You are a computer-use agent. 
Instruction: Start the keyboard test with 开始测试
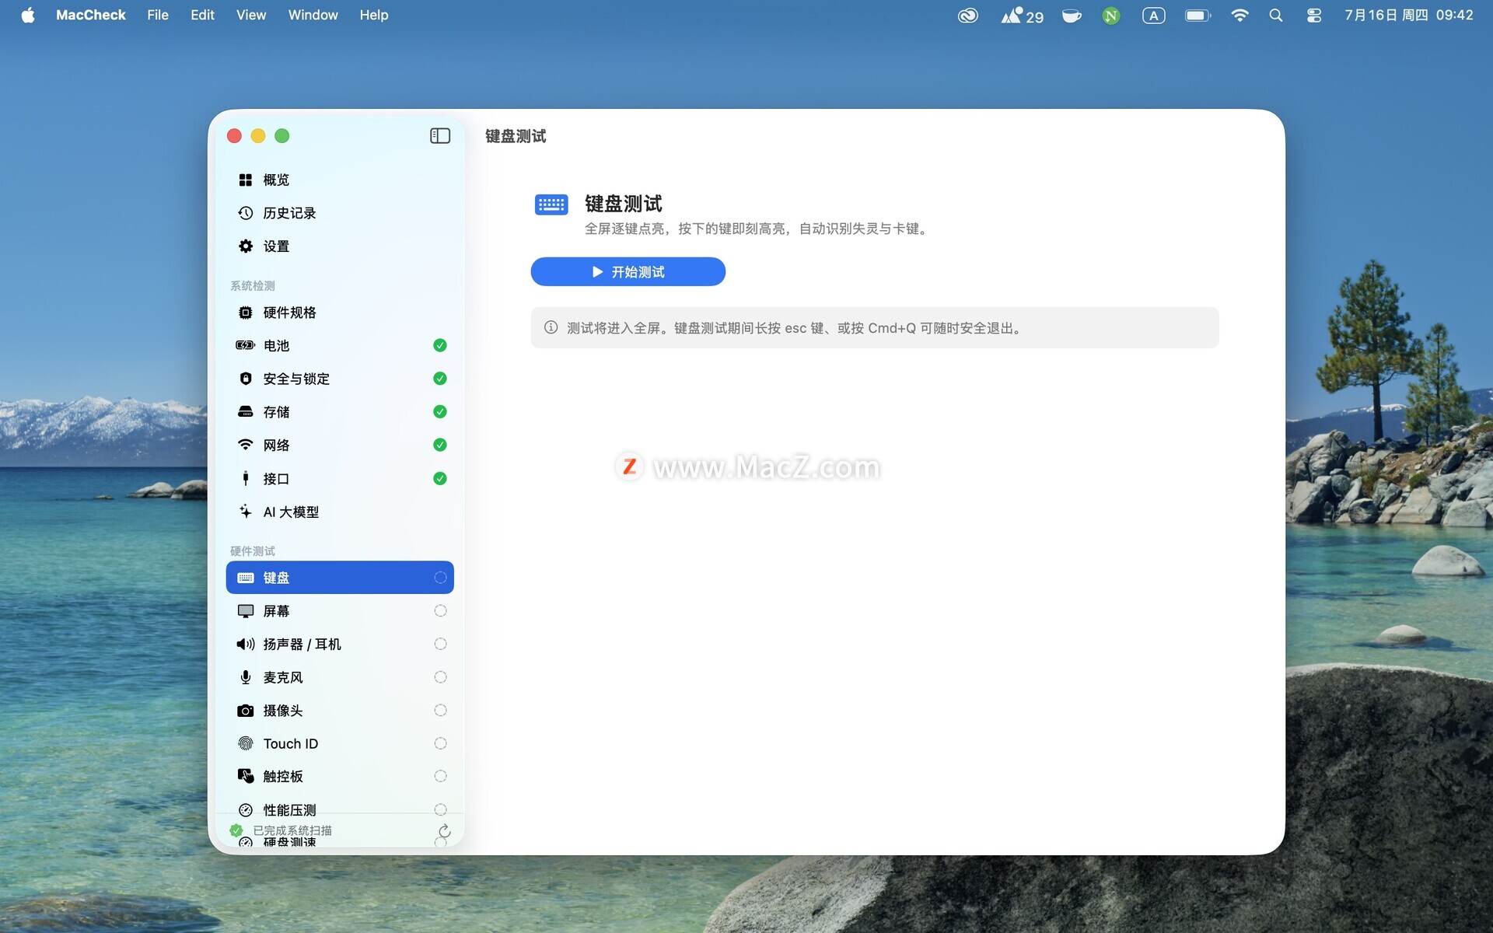pyautogui.click(x=628, y=272)
